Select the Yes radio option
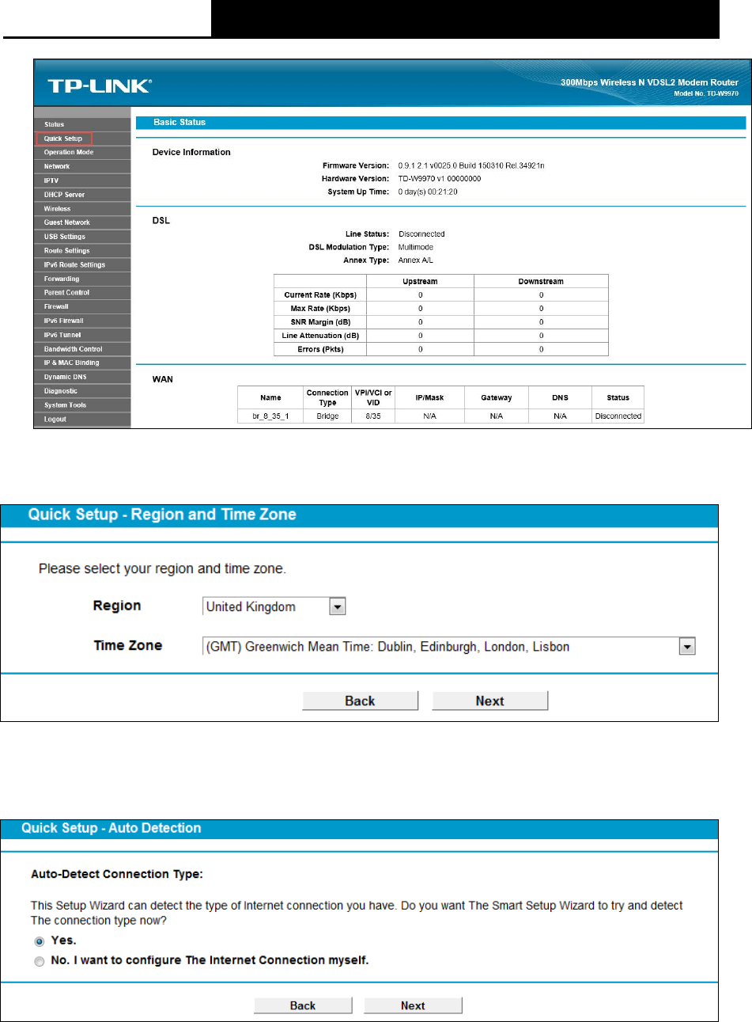The height and width of the screenshot is (1022, 752). point(39,941)
